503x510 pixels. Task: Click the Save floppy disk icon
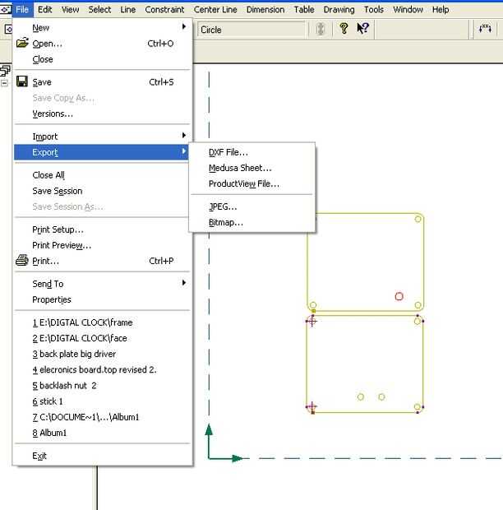tap(21, 81)
